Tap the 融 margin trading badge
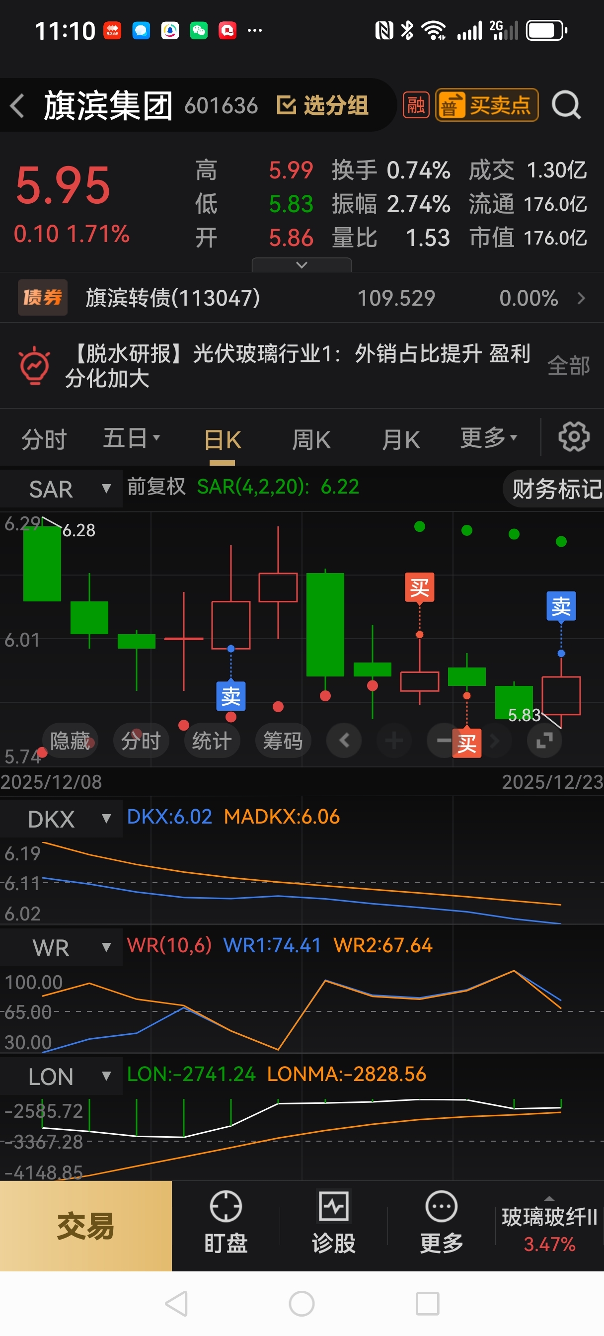The image size is (604, 1336). pyautogui.click(x=416, y=105)
